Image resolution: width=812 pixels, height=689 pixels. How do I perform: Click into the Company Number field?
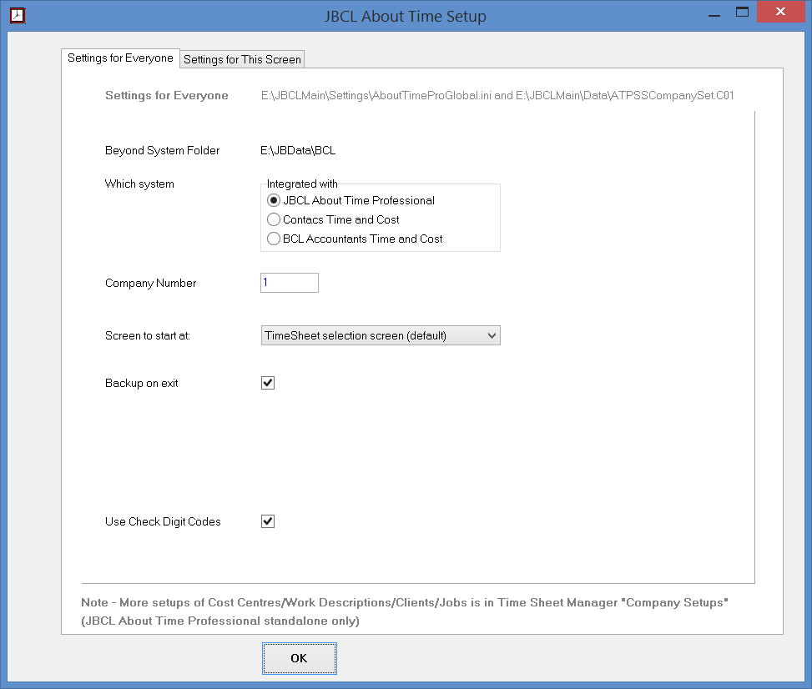point(289,283)
